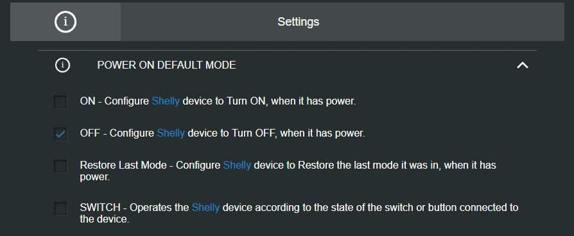This screenshot has width=574, height=236.
Task: Click 'Turn OFF, when it has power' text
Action: click(x=299, y=133)
